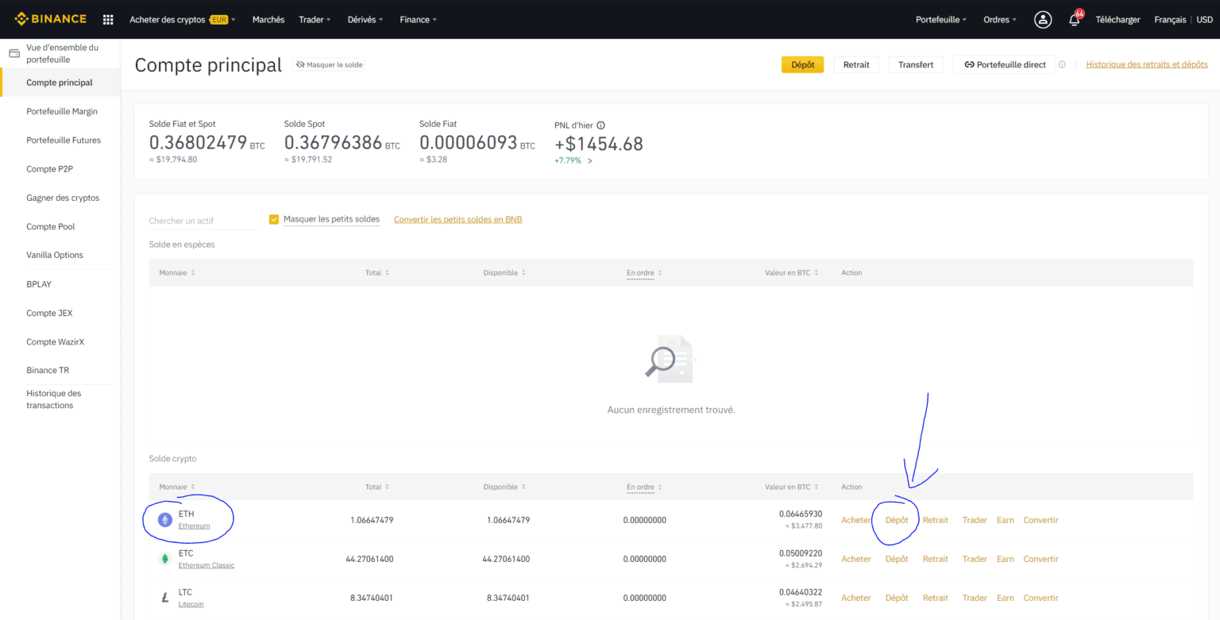Open the notifications bell icon
Image resolution: width=1220 pixels, height=620 pixels.
1075,19
